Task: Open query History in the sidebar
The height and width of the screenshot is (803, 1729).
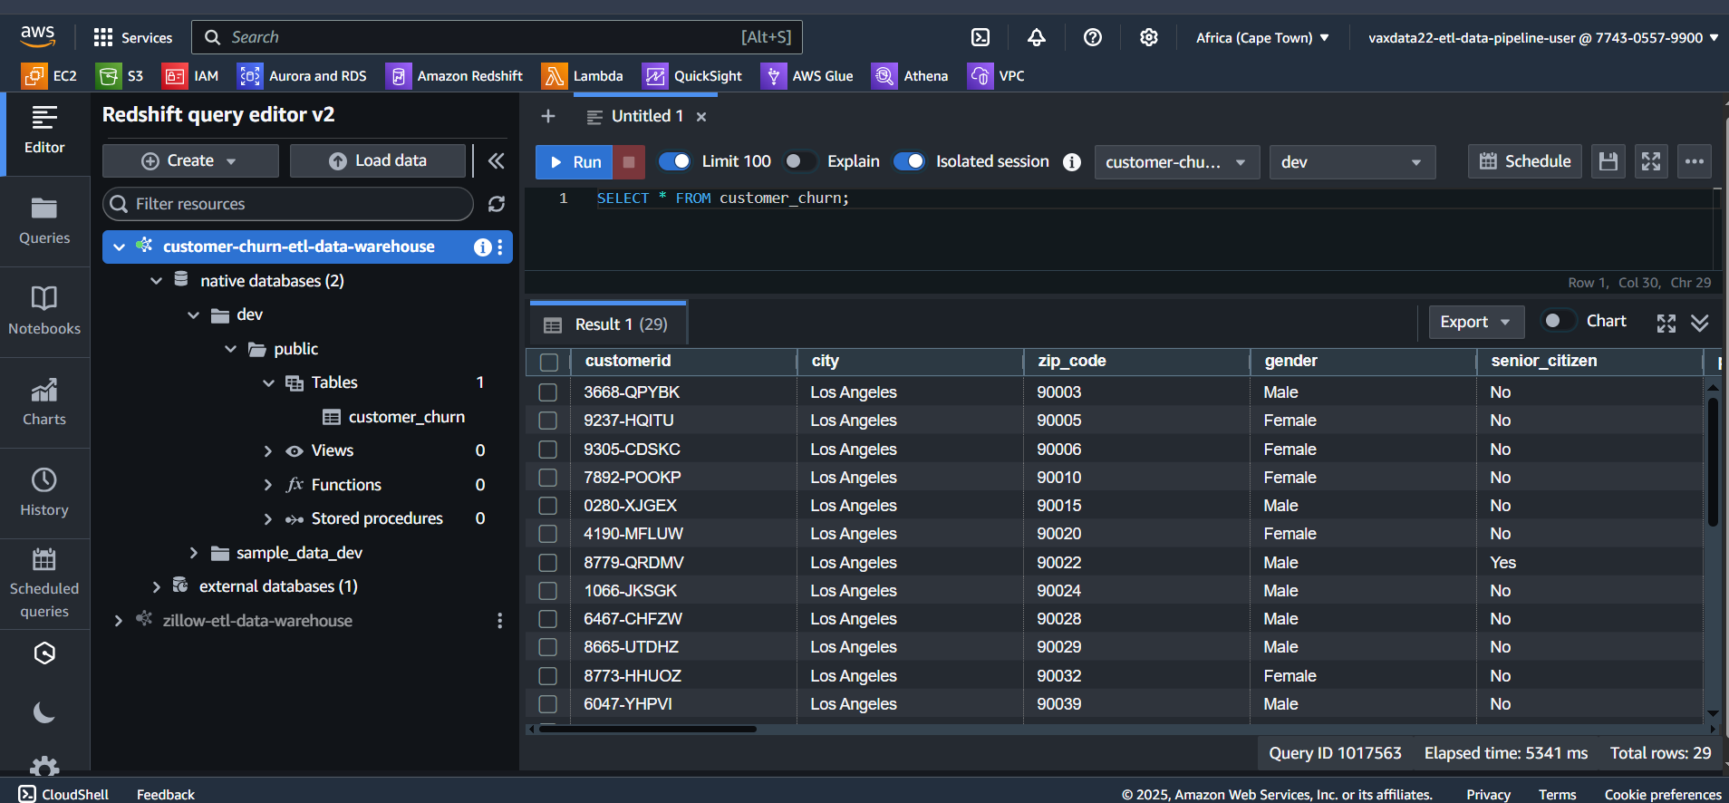Action: (44, 493)
